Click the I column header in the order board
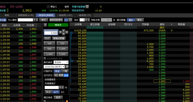This screenshot has height=102, width=193. pos(172,24)
